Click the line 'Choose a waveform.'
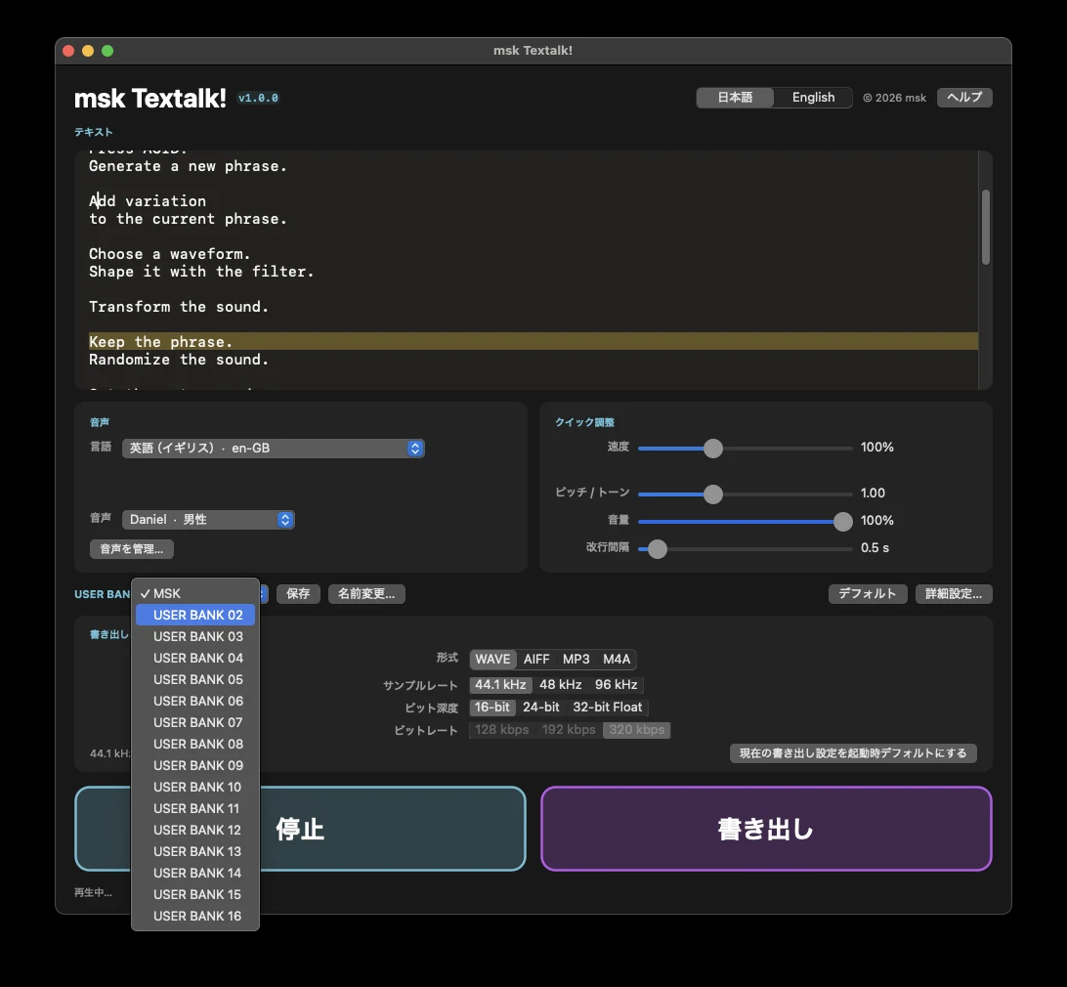The image size is (1067, 987). coord(169,254)
